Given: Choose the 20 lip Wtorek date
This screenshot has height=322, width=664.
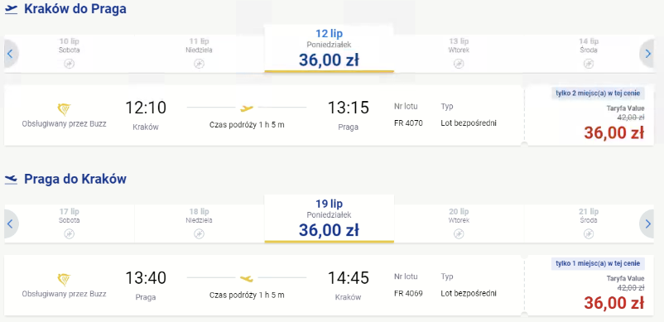Looking at the screenshot, I should pyautogui.click(x=459, y=223).
